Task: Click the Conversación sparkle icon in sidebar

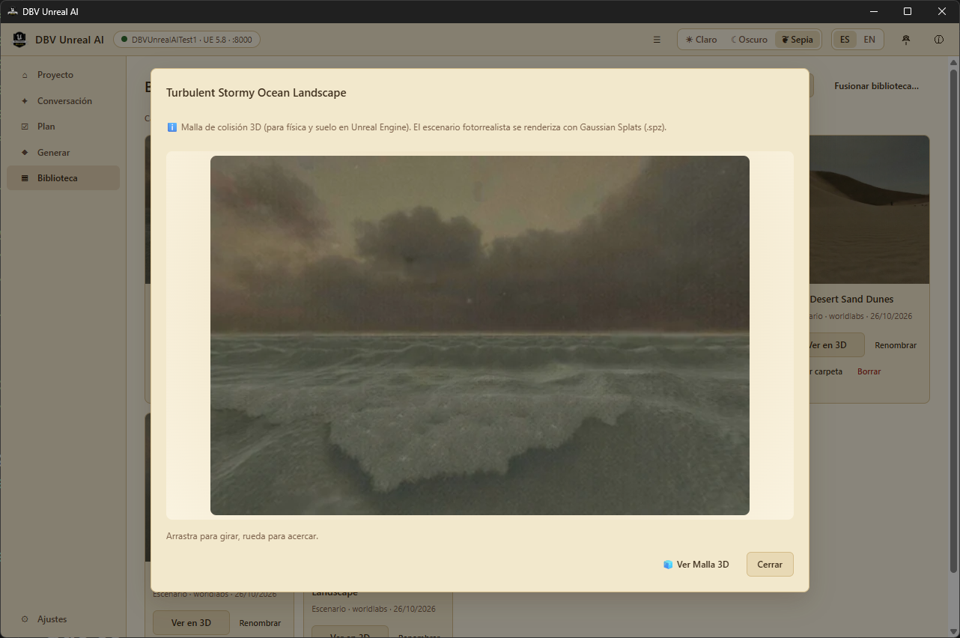Action: tap(25, 101)
